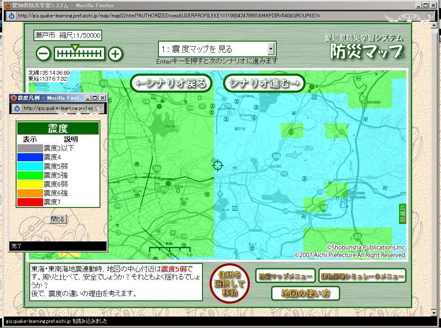Screen dimensions: 441x328
Task: Maximize the 震度凡例 legend window
Action: coord(95,98)
